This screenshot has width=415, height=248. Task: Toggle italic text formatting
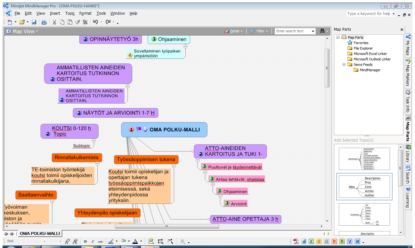coord(93,241)
